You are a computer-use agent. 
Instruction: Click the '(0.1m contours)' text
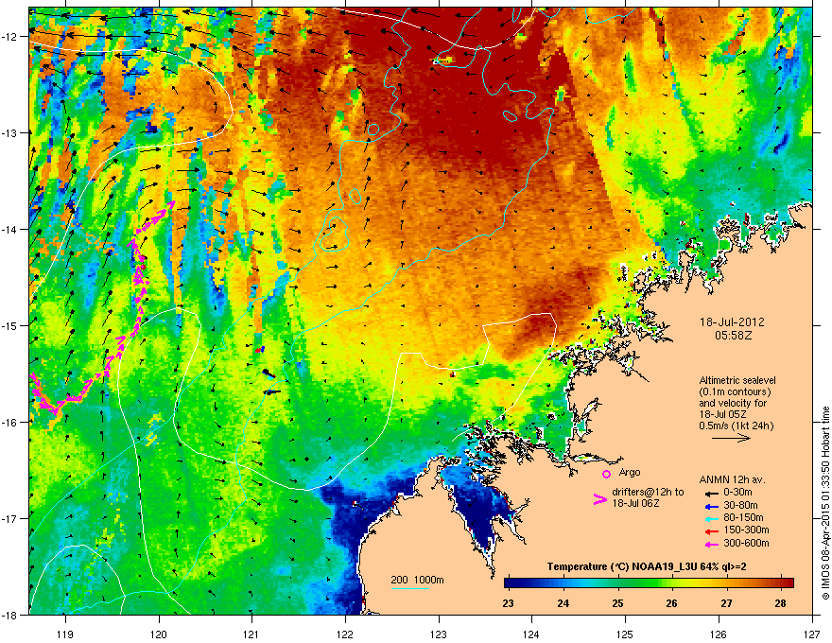tap(735, 392)
